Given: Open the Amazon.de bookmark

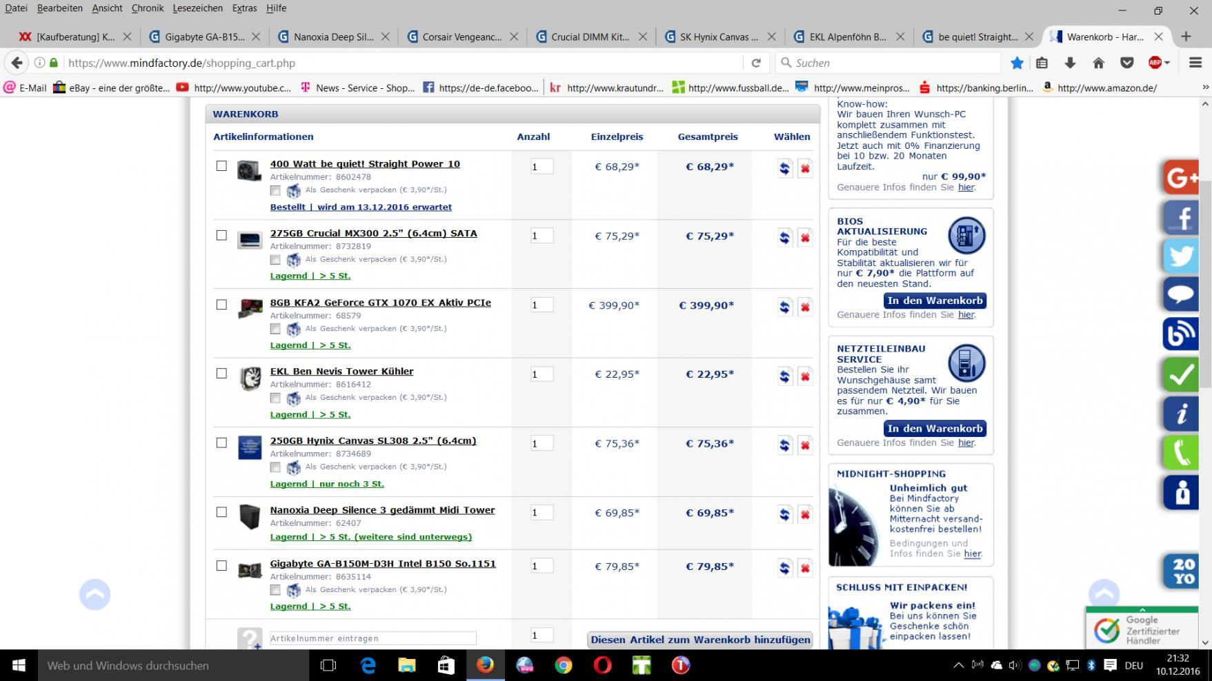Looking at the screenshot, I should (x=1099, y=88).
